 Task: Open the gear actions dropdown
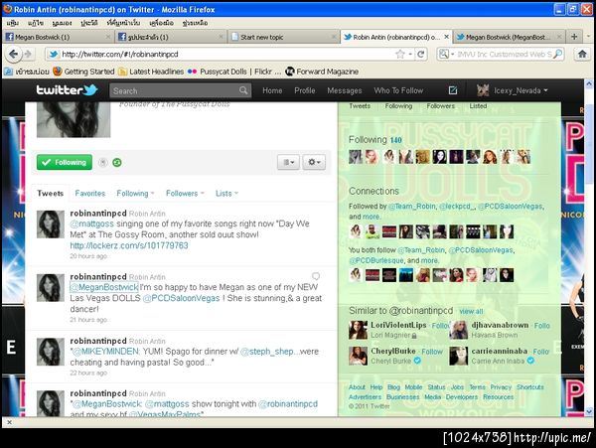pyautogui.click(x=314, y=162)
